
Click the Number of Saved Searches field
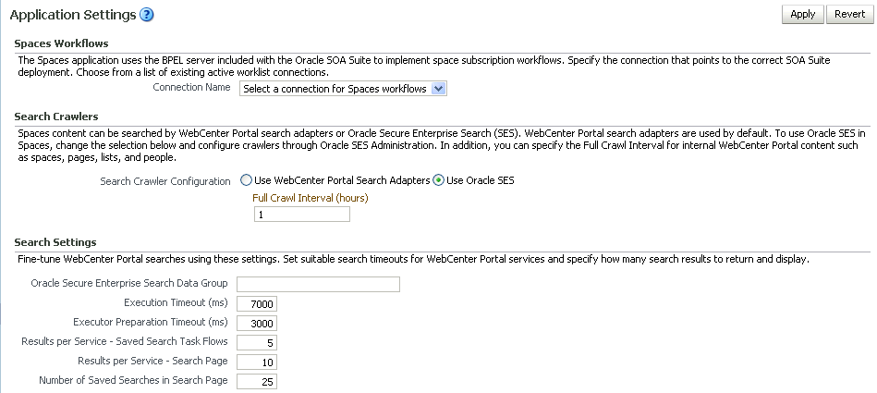point(257,381)
